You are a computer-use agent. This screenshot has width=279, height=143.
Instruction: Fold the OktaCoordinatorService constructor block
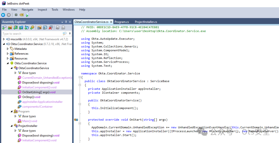click(x=80, y=104)
